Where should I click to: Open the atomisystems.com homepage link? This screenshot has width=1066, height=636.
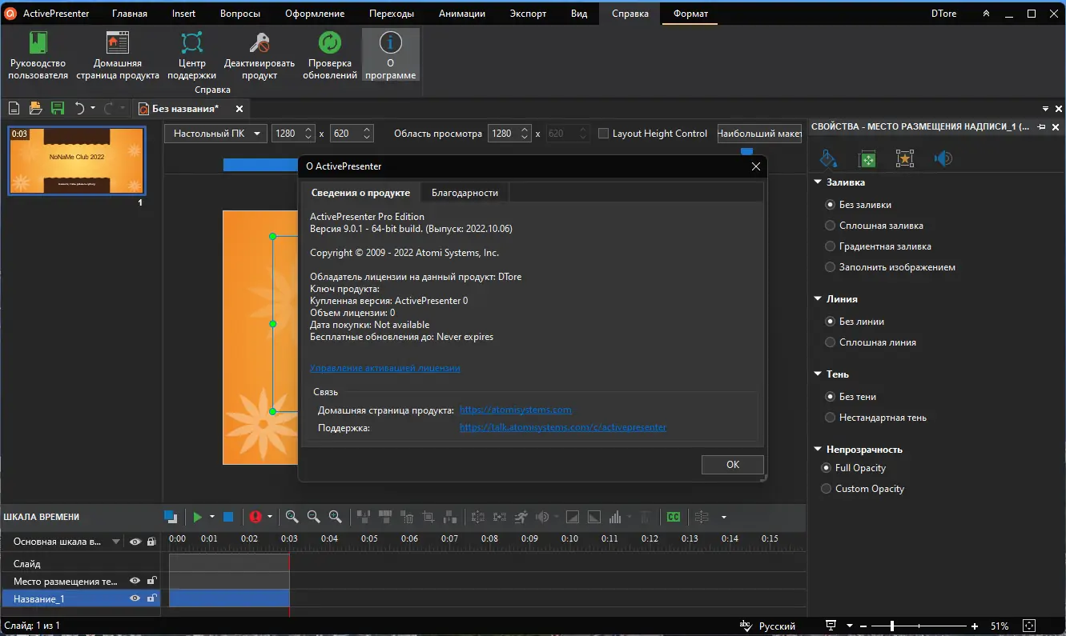click(515, 410)
